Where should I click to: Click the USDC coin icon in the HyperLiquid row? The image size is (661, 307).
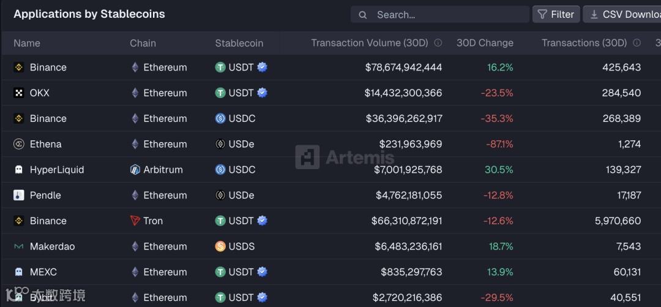click(220, 170)
